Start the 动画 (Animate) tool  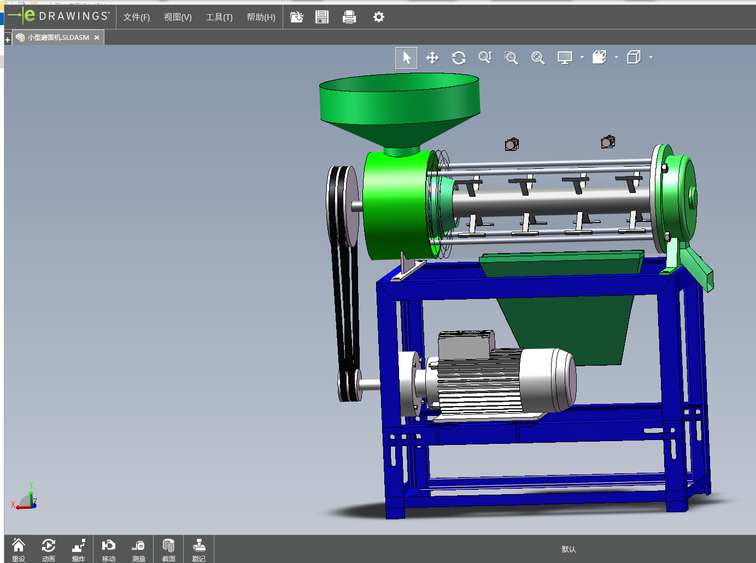click(x=49, y=550)
